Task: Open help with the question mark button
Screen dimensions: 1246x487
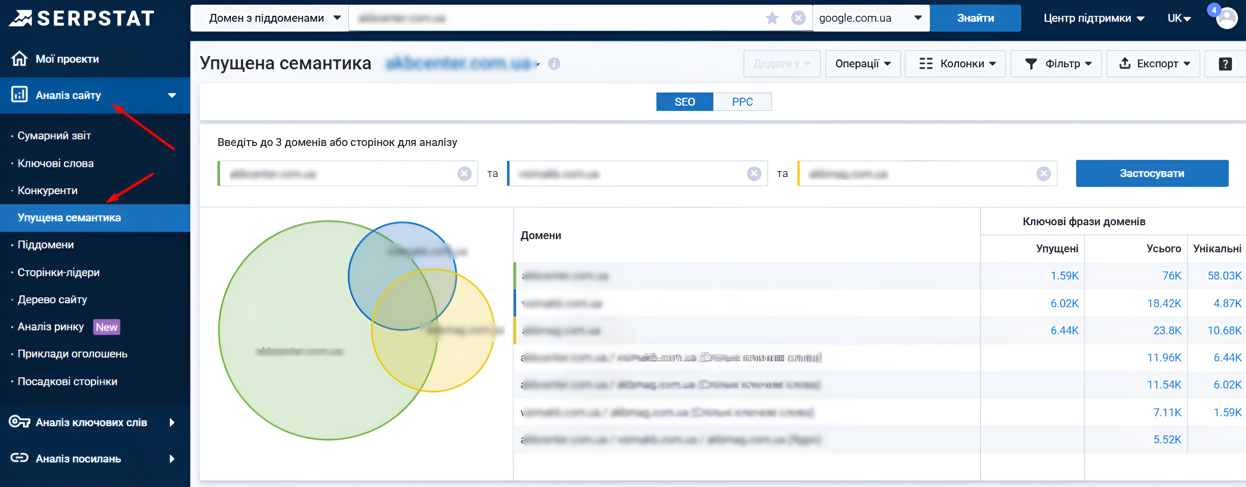Action: coord(1225,63)
